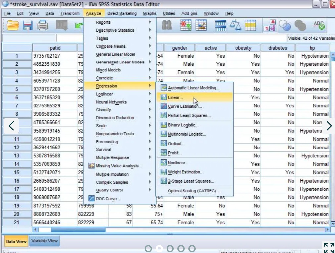The image size is (335, 253).
Task: Go to previous slide with left arrow
Action: [11, 126]
